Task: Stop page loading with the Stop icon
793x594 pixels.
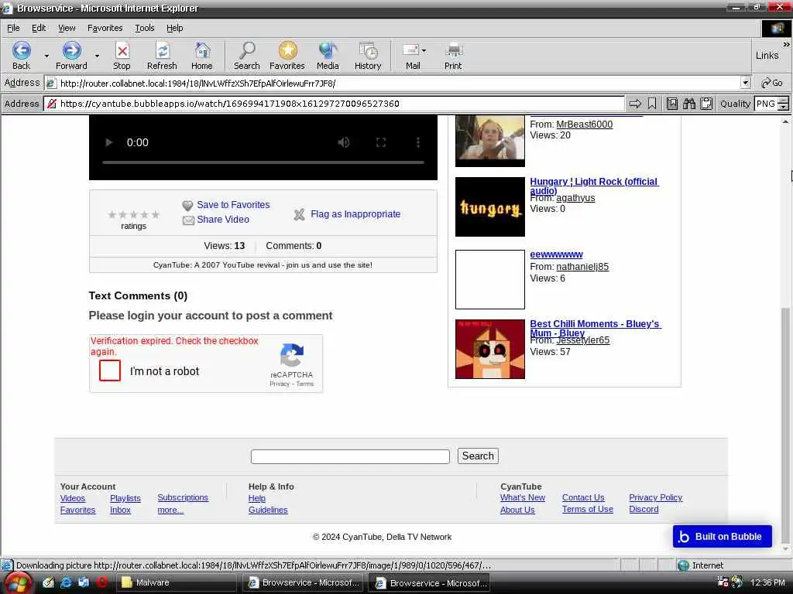Action: (122, 56)
